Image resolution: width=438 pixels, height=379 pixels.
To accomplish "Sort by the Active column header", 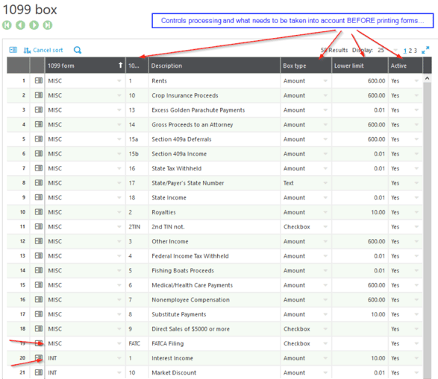I will point(405,66).
